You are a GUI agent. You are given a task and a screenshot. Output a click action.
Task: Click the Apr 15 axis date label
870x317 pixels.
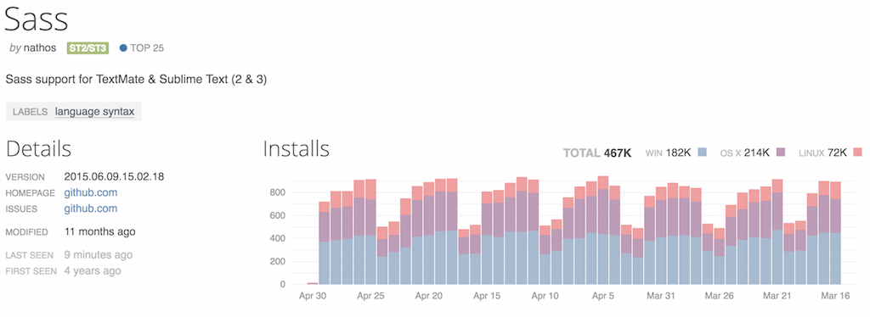point(487,296)
